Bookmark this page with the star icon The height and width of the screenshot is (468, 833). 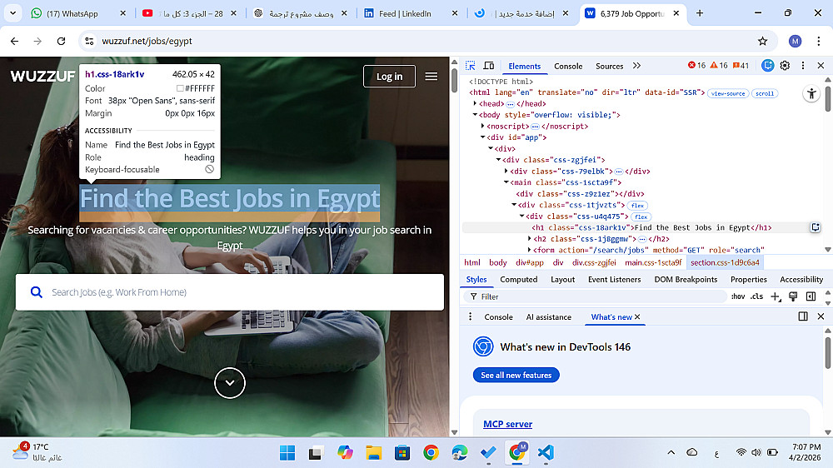tap(762, 41)
